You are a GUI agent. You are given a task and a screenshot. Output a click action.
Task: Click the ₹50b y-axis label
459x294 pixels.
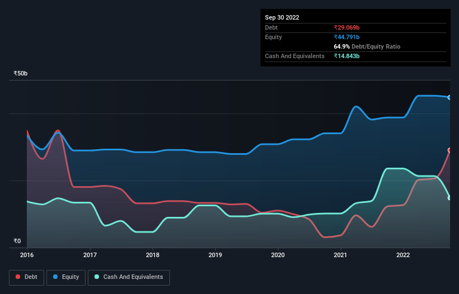tap(21, 73)
